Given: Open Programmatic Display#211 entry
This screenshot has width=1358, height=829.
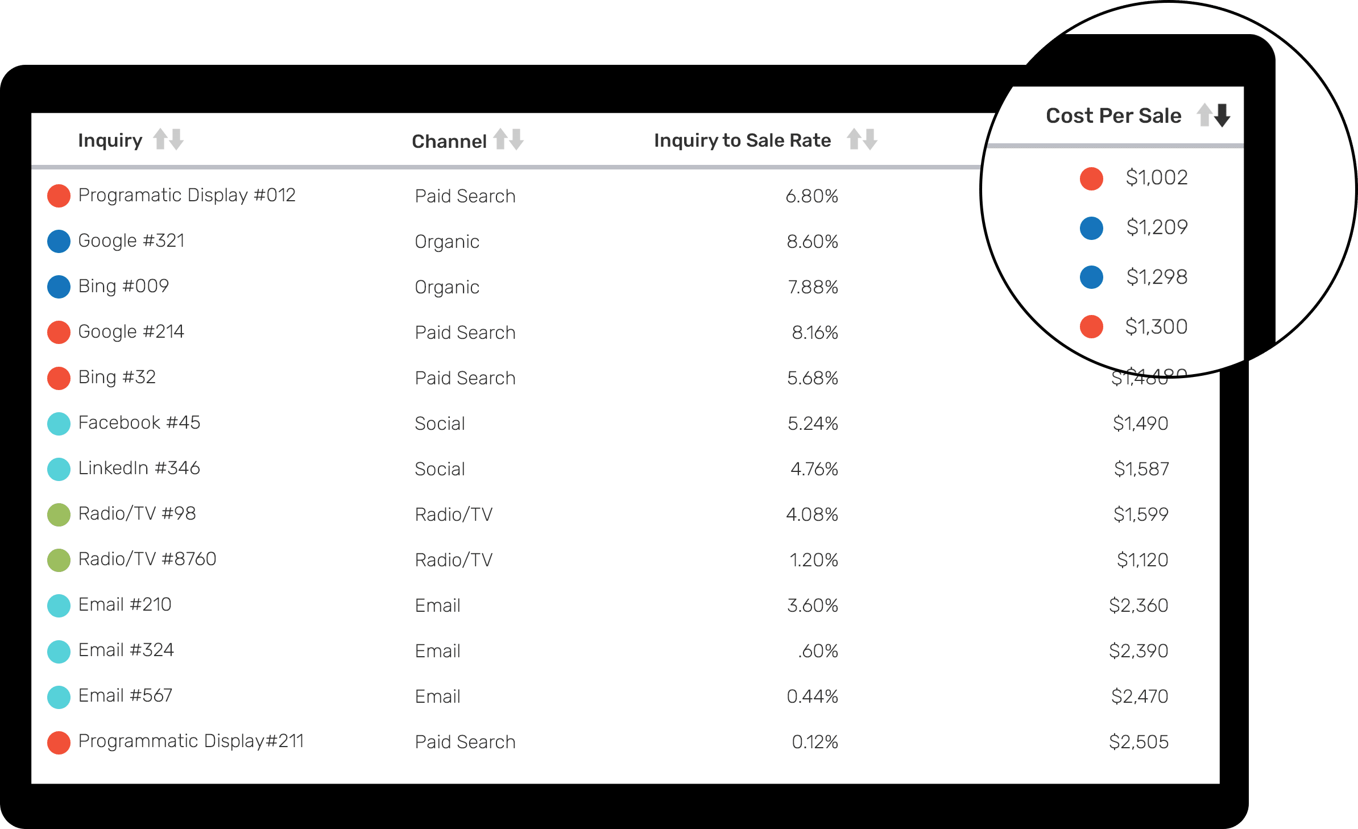Looking at the screenshot, I should click(x=191, y=741).
